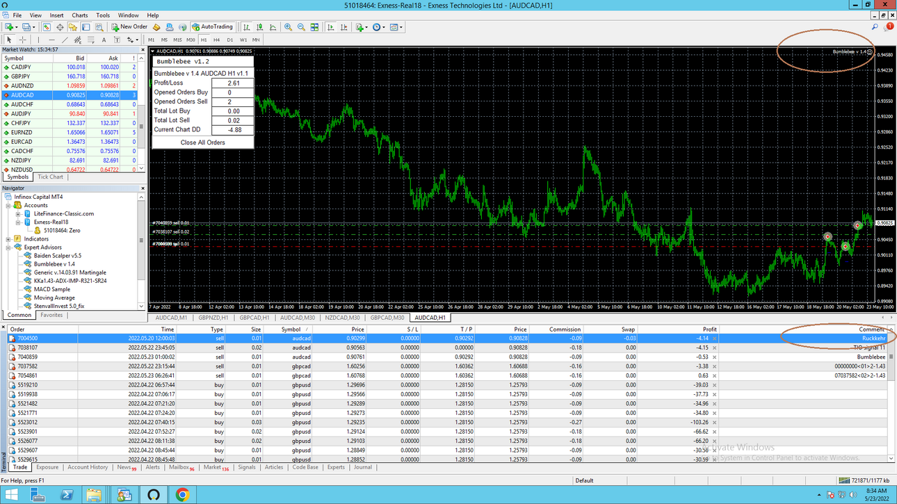Screen dimensions: 897x504
Task: Open the Data Window toolbar icon
Action: tap(60, 27)
